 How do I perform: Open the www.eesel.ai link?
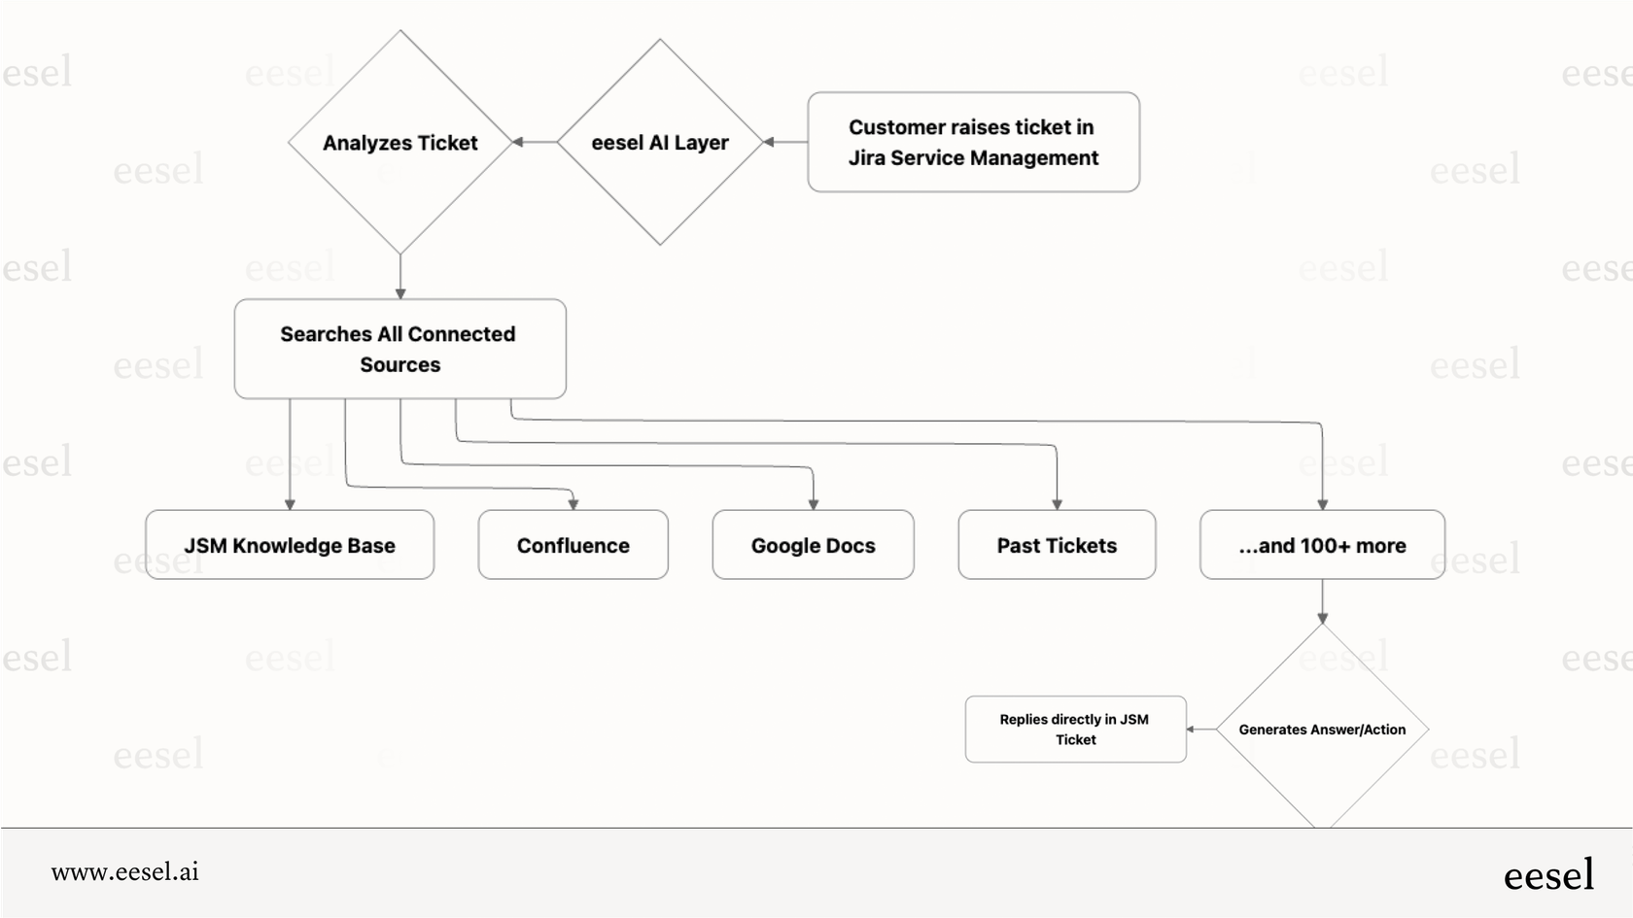click(x=126, y=872)
